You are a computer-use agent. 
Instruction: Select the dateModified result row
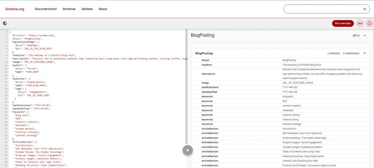[x=280, y=92]
